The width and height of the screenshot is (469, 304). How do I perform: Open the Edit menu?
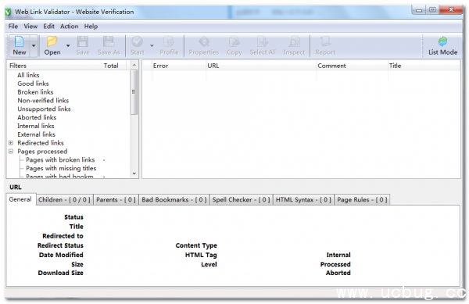pos(48,27)
